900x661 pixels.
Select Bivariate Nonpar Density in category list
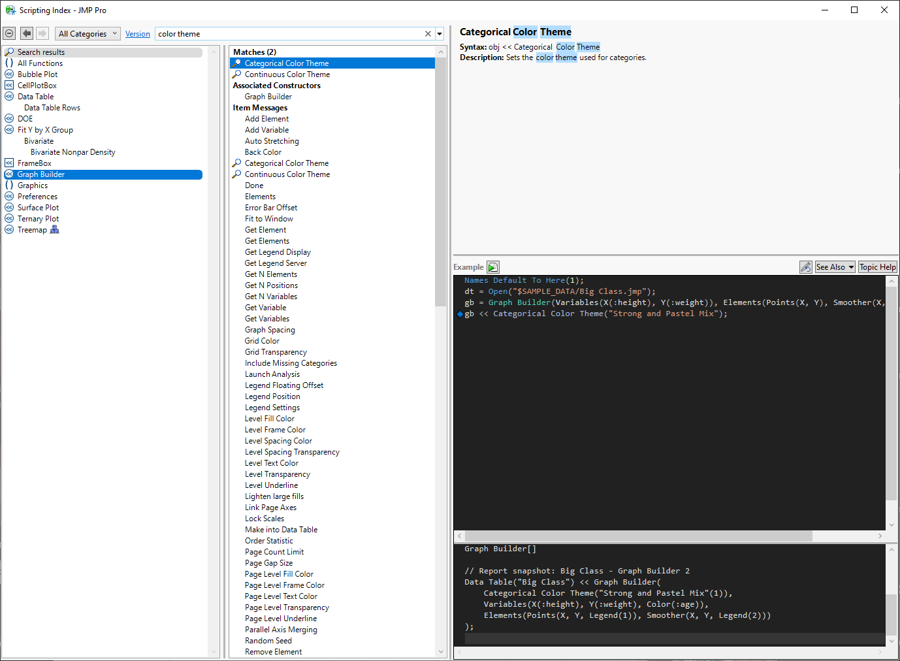click(x=72, y=152)
